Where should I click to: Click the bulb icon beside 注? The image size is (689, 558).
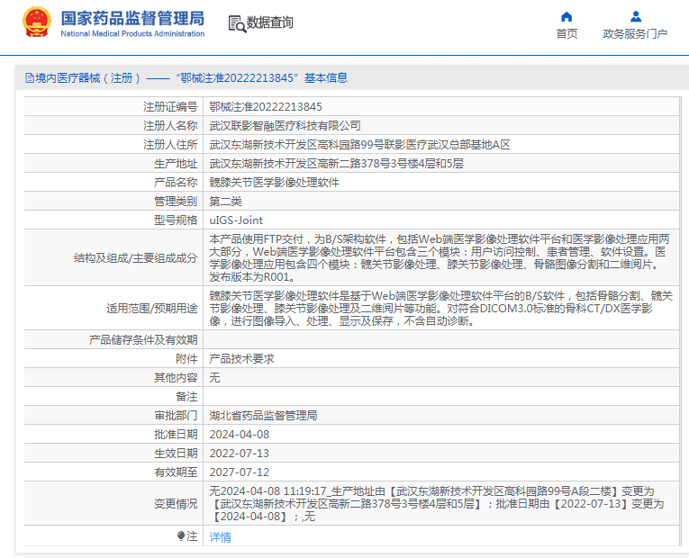(181, 536)
